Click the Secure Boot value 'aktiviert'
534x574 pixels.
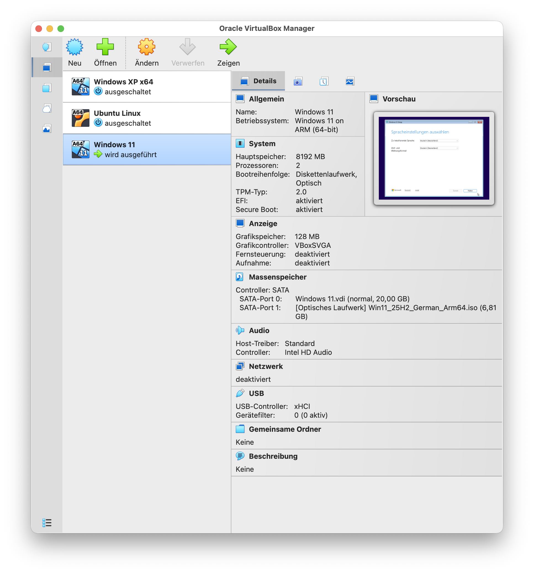pyautogui.click(x=309, y=210)
